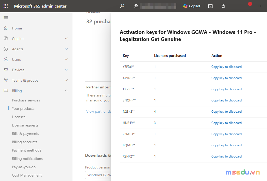Copy key 3NQHF** to clipboard
This screenshot has height=181, width=267.
(x=227, y=100)
